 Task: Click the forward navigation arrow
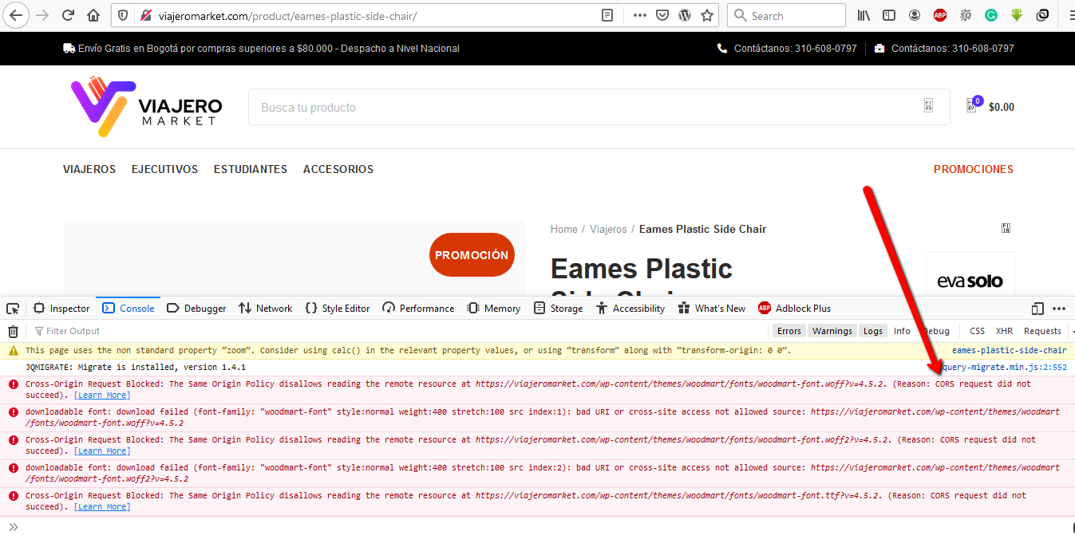(x=43, y=15)
